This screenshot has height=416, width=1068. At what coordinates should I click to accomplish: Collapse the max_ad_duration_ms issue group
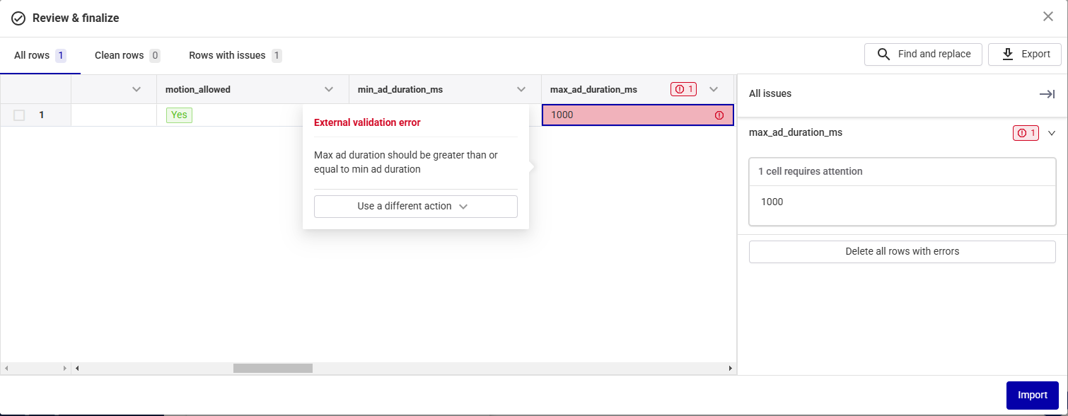click(1051, 133)
